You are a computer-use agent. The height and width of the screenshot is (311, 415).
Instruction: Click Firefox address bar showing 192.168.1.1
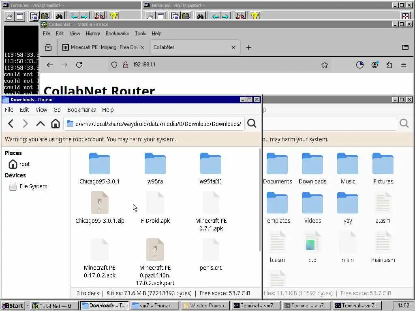(x=217, y=65)
